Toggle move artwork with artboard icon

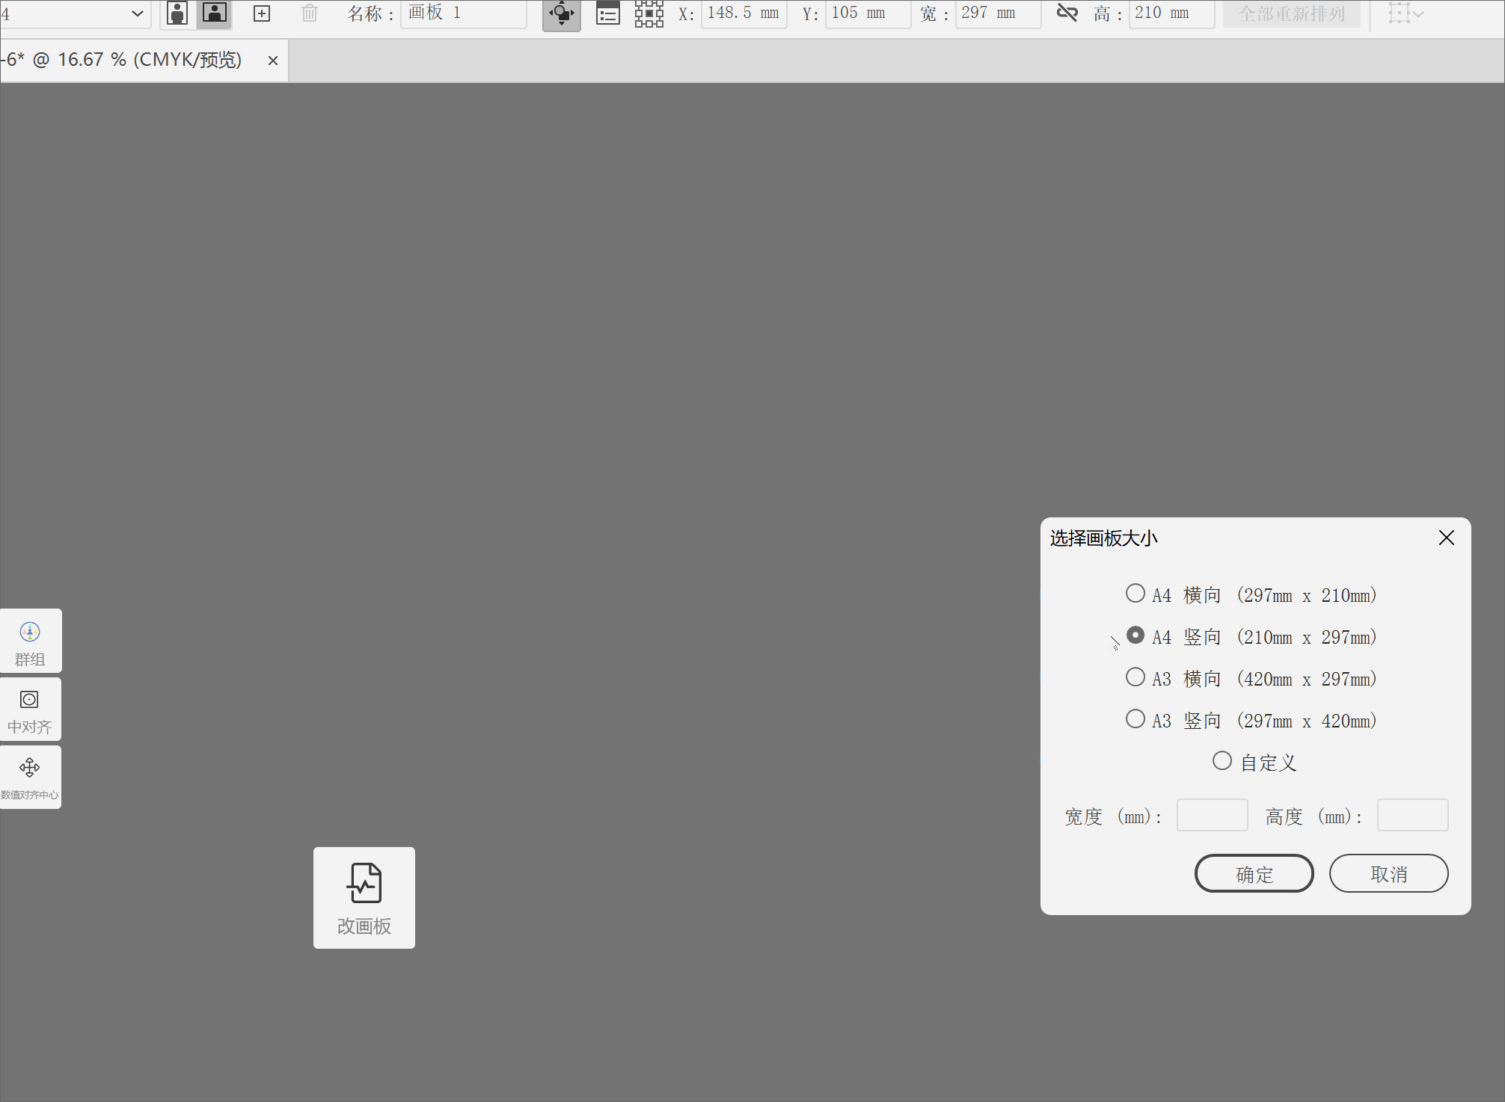point(562,14)
